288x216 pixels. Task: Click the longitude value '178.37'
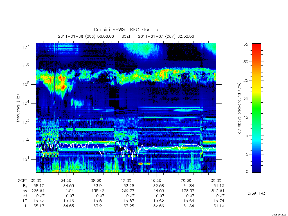pyautogui.click(x=188, y=191)
